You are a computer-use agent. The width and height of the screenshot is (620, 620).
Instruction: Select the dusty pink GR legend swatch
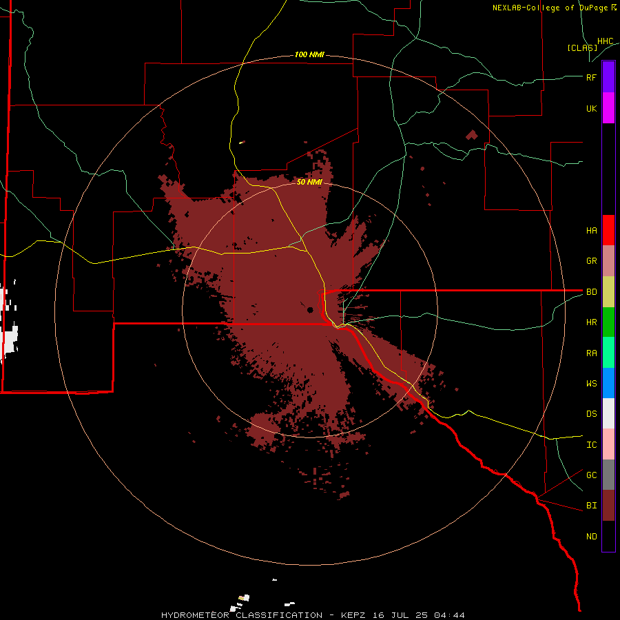[608, 261]
